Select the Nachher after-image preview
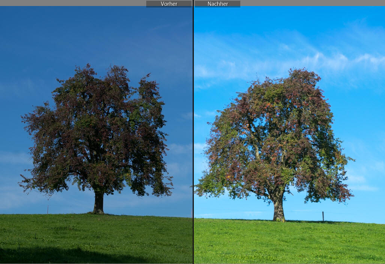Image resolution: width=385 pixels, height=264 pixels. tap(289, 135)
